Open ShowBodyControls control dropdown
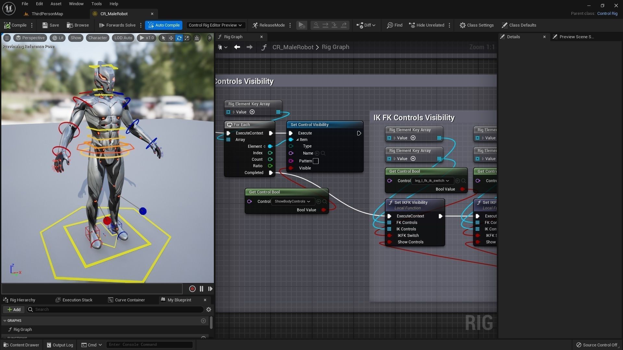The width and height of the screenshot is (623, 350). pyautogui.click(x=292, y=202)
